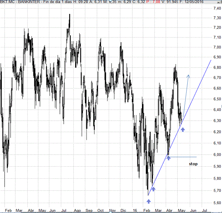Click the 6,60 price axis label
The height and width of the screenshot is (213, 222).
(217, 88)
